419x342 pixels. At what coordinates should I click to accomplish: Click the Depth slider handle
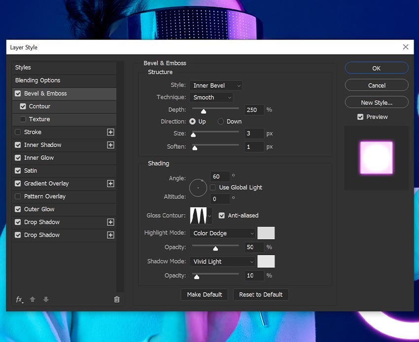(x=204, y=111)
